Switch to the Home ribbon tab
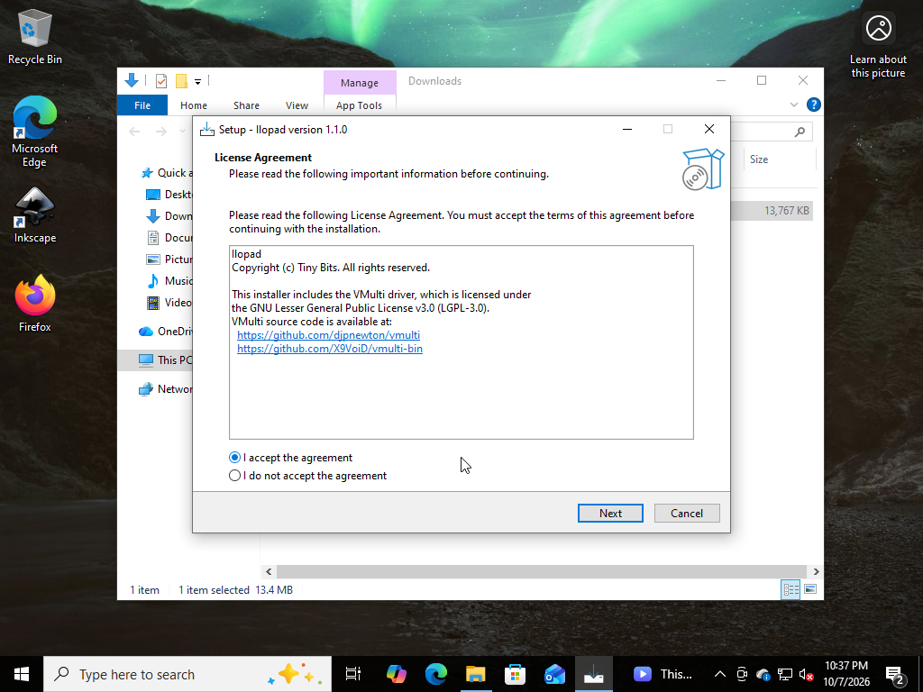923x692 pixels. point(194,105)
